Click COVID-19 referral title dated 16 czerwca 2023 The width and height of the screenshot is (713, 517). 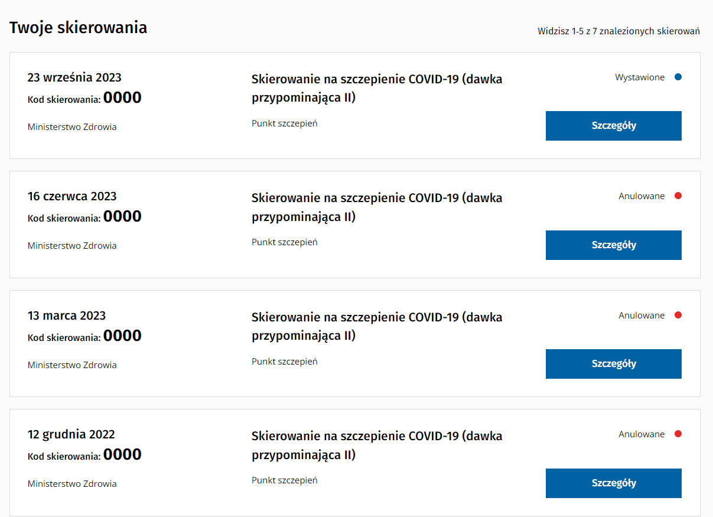click(x=377, y=207)
